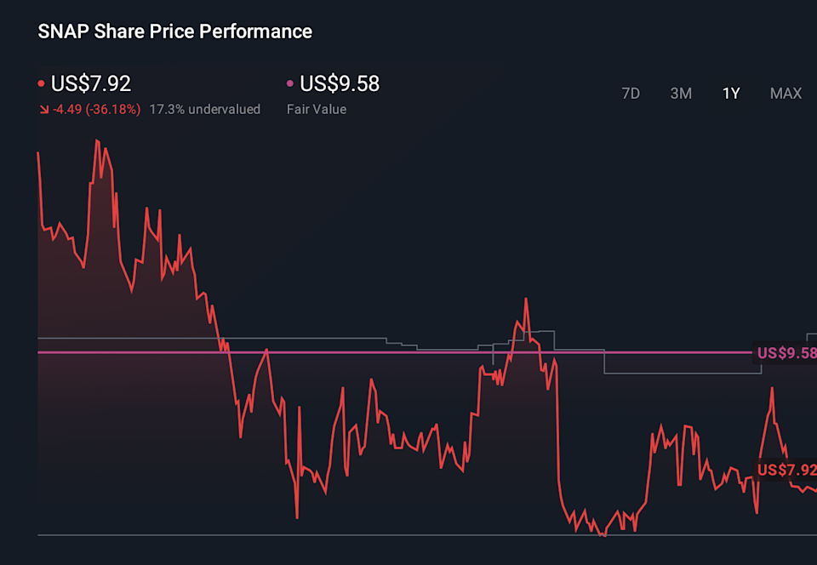
Task: Click the SNAP Share Price Performance title
Action: pyautogui.click(x=175, y=31)
